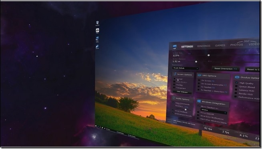Launch the Oculus desktop shortcut icon
Viewport: 262px width, 149px height.
coord(97,30)
